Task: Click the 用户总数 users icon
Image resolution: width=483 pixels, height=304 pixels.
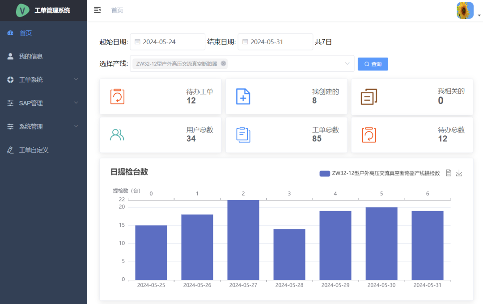Action: pos(117,135)
